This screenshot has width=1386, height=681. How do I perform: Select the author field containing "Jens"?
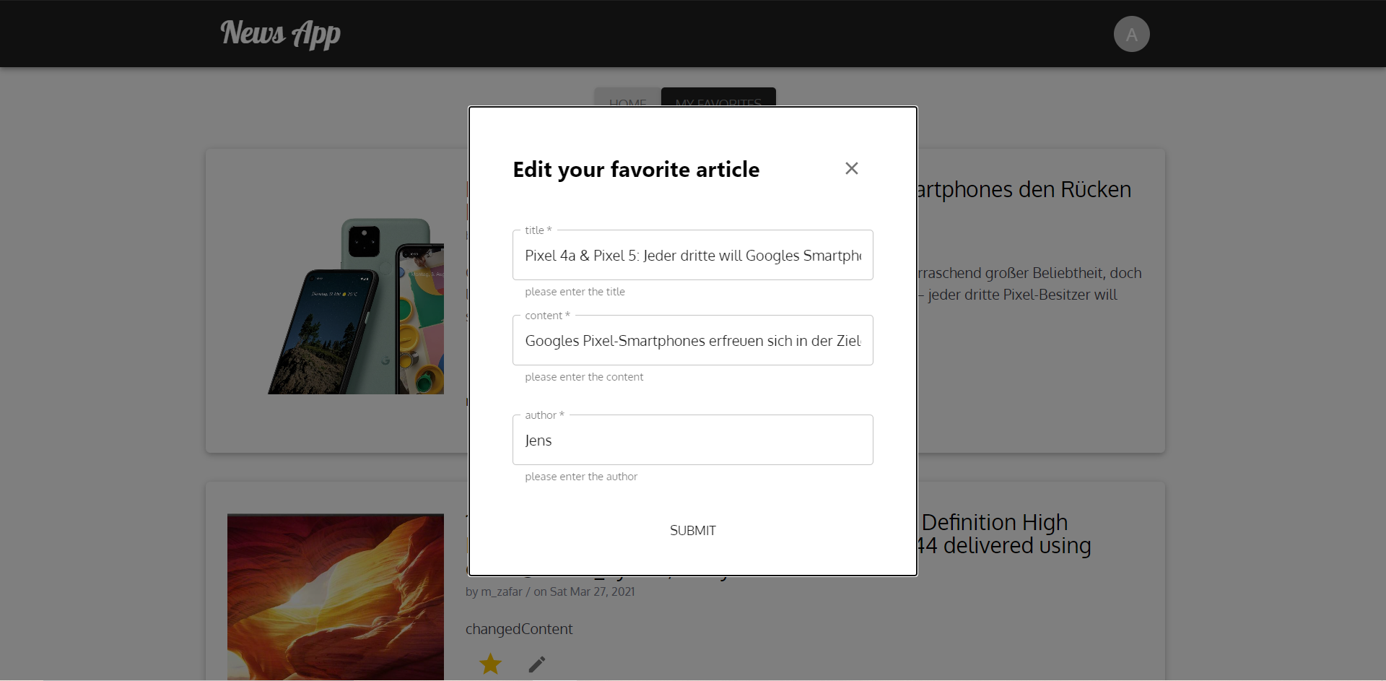click(x=692, y=440)
